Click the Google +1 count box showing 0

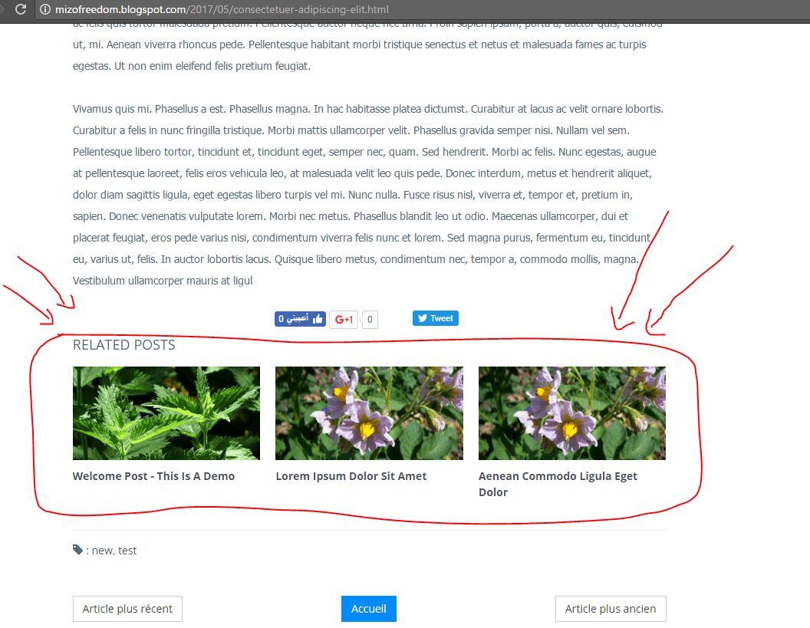[x=370, y=319]
